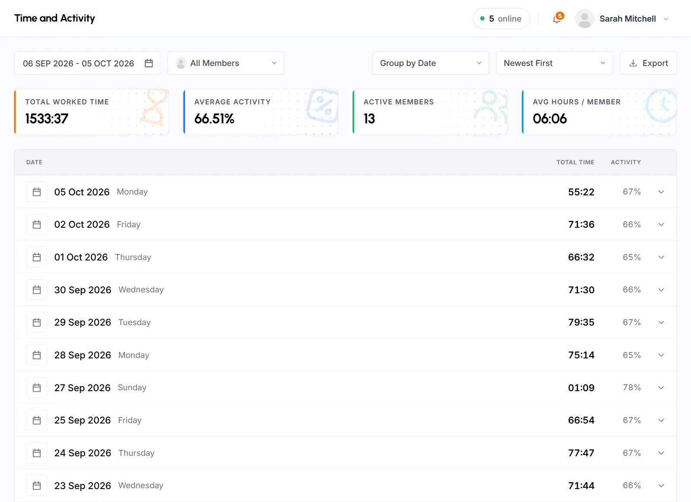Click the Total Time column header
The height and width of the screenshot is (502, 691).
click(575, 162)
